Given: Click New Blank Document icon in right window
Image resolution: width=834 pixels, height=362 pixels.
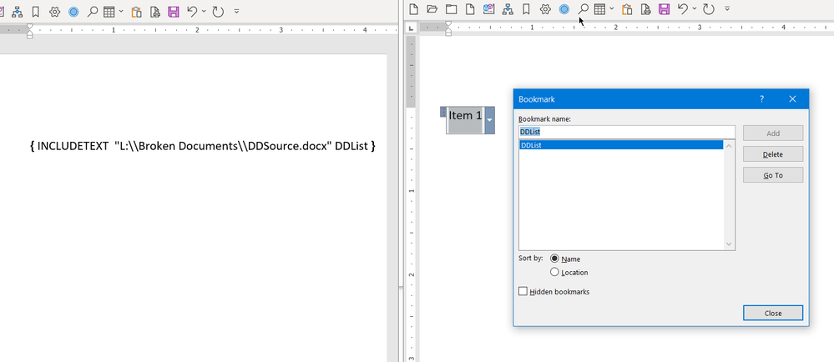Looking at the screenshot, I should 414,9.
